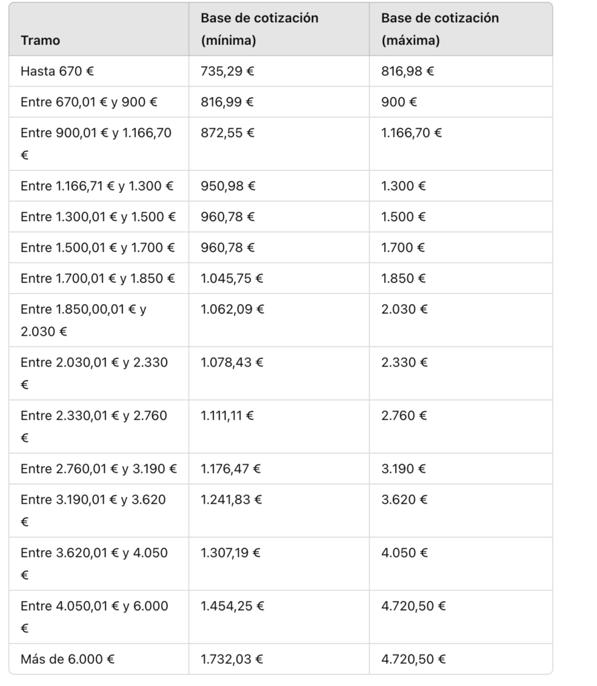
Task: Click the Entre 2.760,01 € y 3.190 € cell
Action: pos(99,469)
